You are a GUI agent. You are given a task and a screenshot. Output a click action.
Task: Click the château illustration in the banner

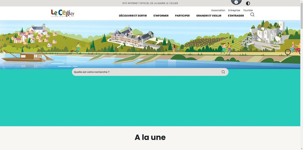132,38
